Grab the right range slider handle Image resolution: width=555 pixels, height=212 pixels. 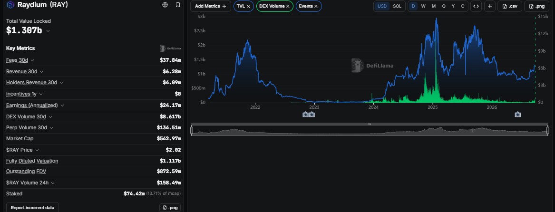547,131
